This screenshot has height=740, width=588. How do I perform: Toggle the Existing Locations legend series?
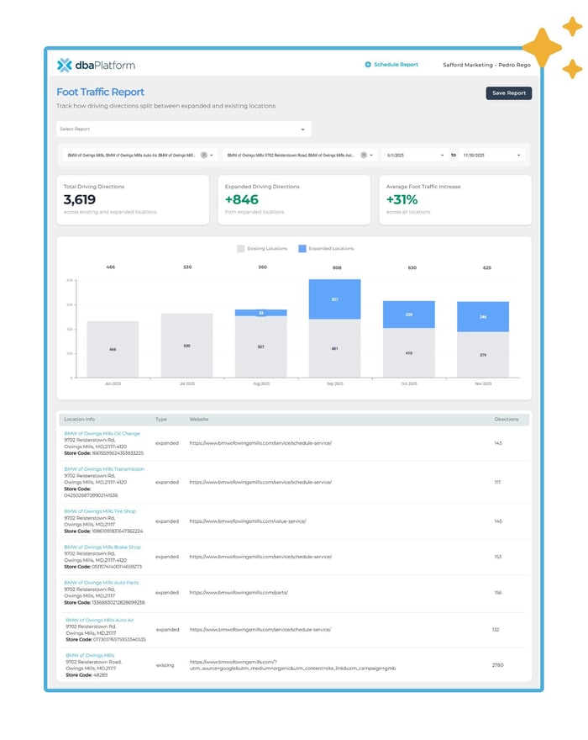tap(263, 249)
